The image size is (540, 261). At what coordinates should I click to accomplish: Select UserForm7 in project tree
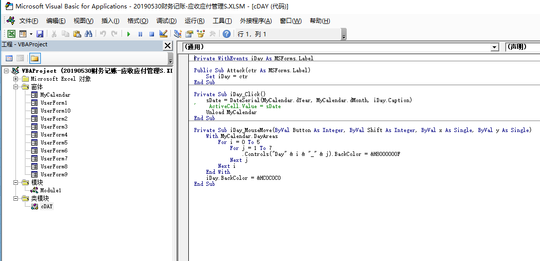coord(54,158)
